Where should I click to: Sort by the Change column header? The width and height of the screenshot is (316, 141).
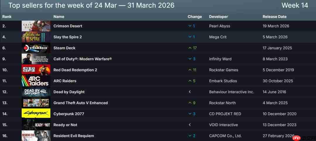coord(195,17)
